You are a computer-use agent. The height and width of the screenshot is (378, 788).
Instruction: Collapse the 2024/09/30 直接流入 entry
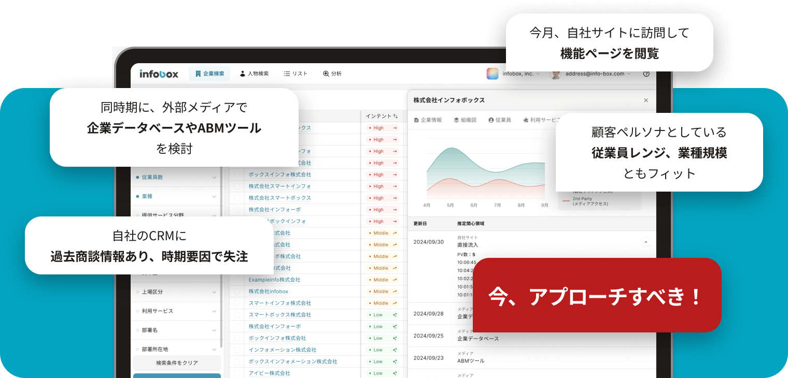(x=645, y=242)
